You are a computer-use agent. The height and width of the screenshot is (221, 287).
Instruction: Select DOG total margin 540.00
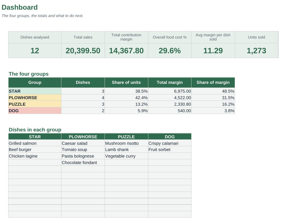click(x=170, y=111)
